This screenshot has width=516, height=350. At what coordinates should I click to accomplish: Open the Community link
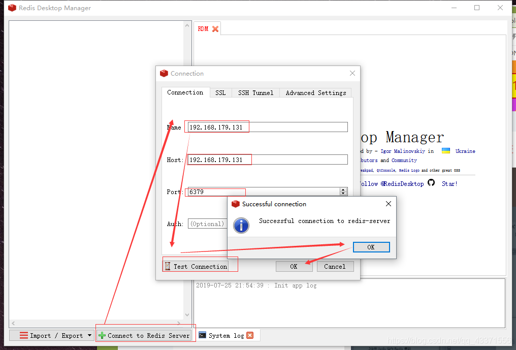point(404,161)
